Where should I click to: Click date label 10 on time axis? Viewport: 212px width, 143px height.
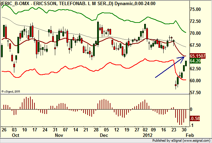pyautogui.click(x=24, y=130)
